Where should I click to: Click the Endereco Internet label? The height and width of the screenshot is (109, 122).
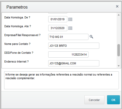(x=17, y=62)
